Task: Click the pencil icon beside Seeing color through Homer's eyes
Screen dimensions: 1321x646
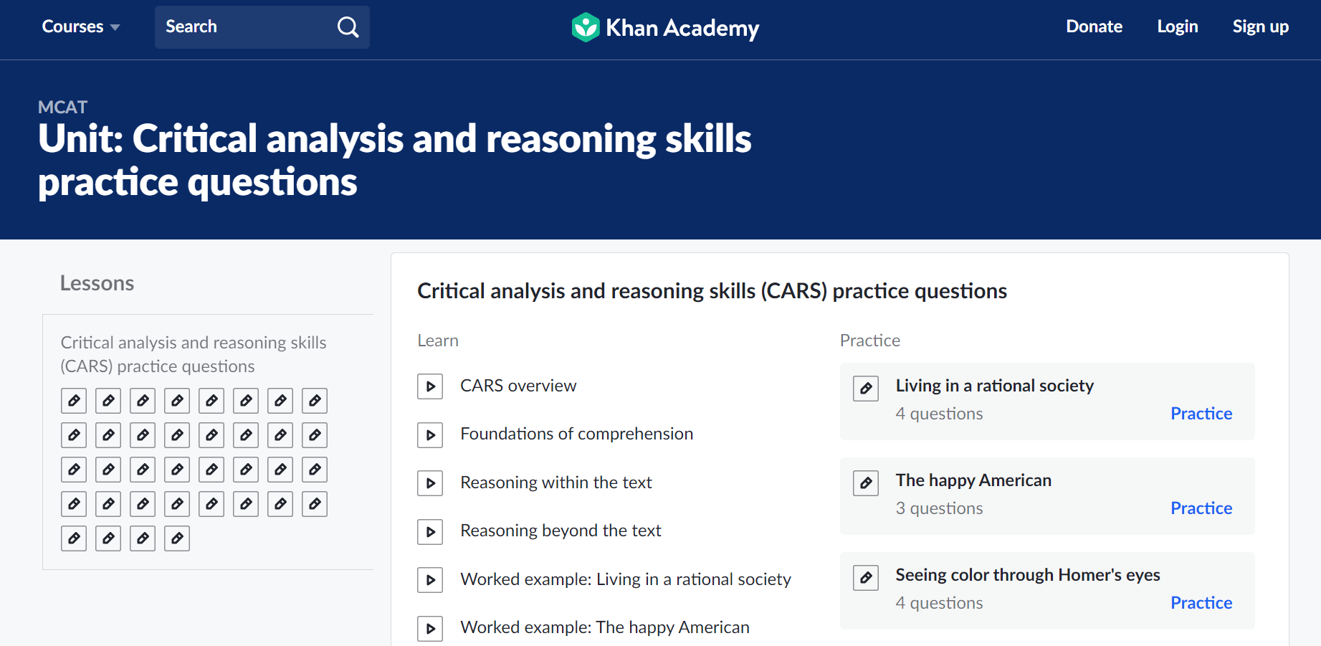Action: pos(866,577)
